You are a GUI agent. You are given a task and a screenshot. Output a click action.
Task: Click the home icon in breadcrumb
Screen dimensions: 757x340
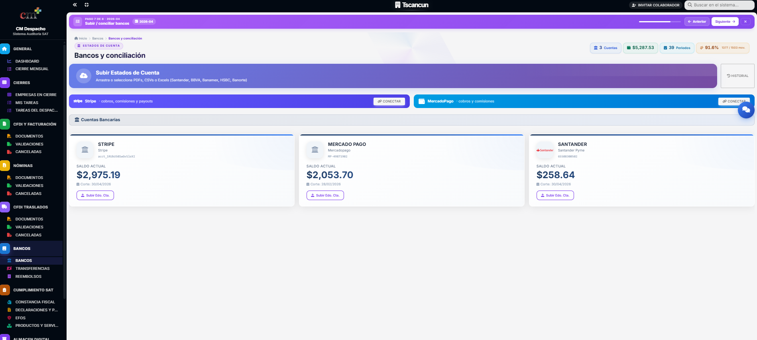point(76,38)
